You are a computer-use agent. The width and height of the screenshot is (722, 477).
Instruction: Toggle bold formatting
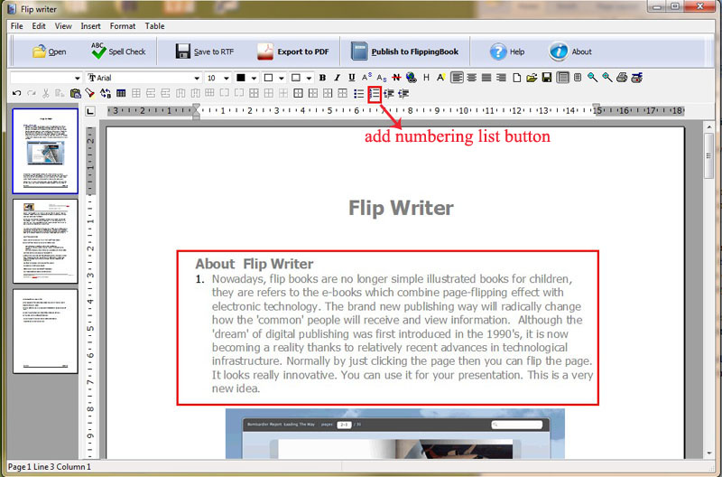(x=322, y=78)
